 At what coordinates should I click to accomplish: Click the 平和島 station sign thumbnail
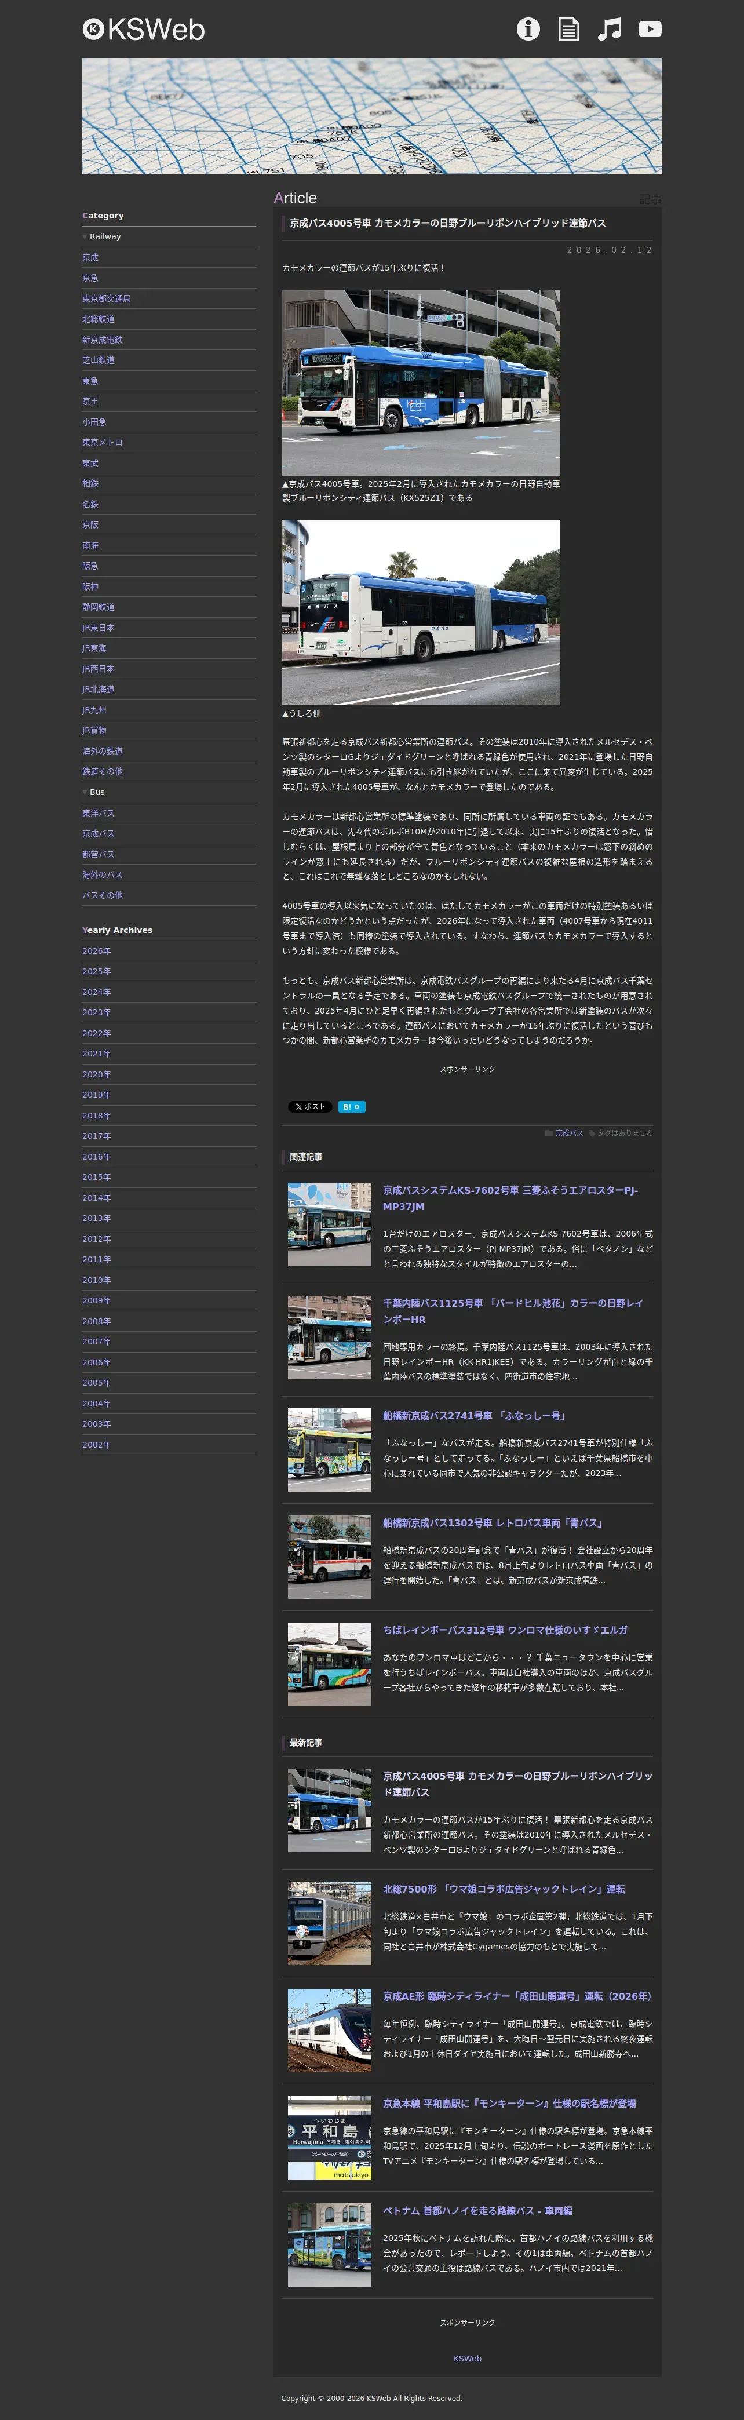330,2137
